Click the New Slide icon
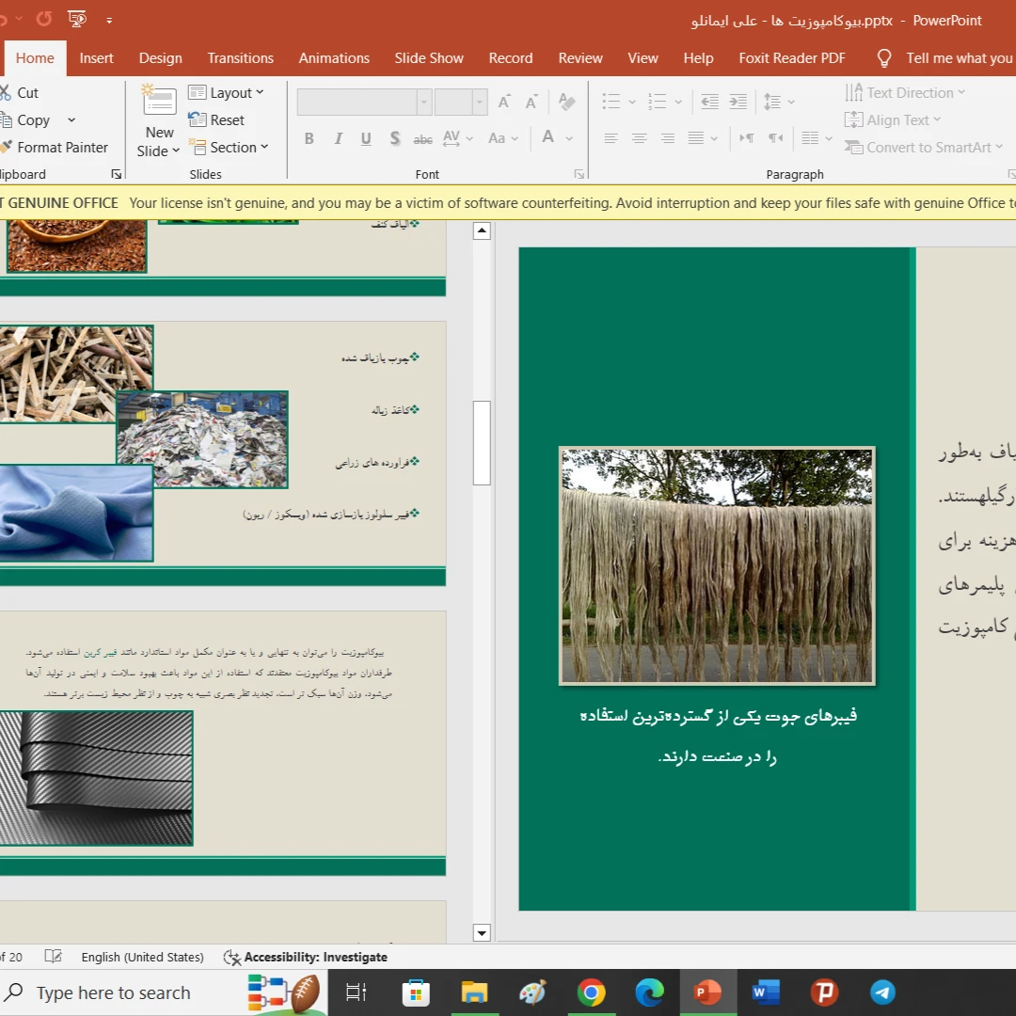This screenshot has width=1016, height=1016. tap(159, 103)
